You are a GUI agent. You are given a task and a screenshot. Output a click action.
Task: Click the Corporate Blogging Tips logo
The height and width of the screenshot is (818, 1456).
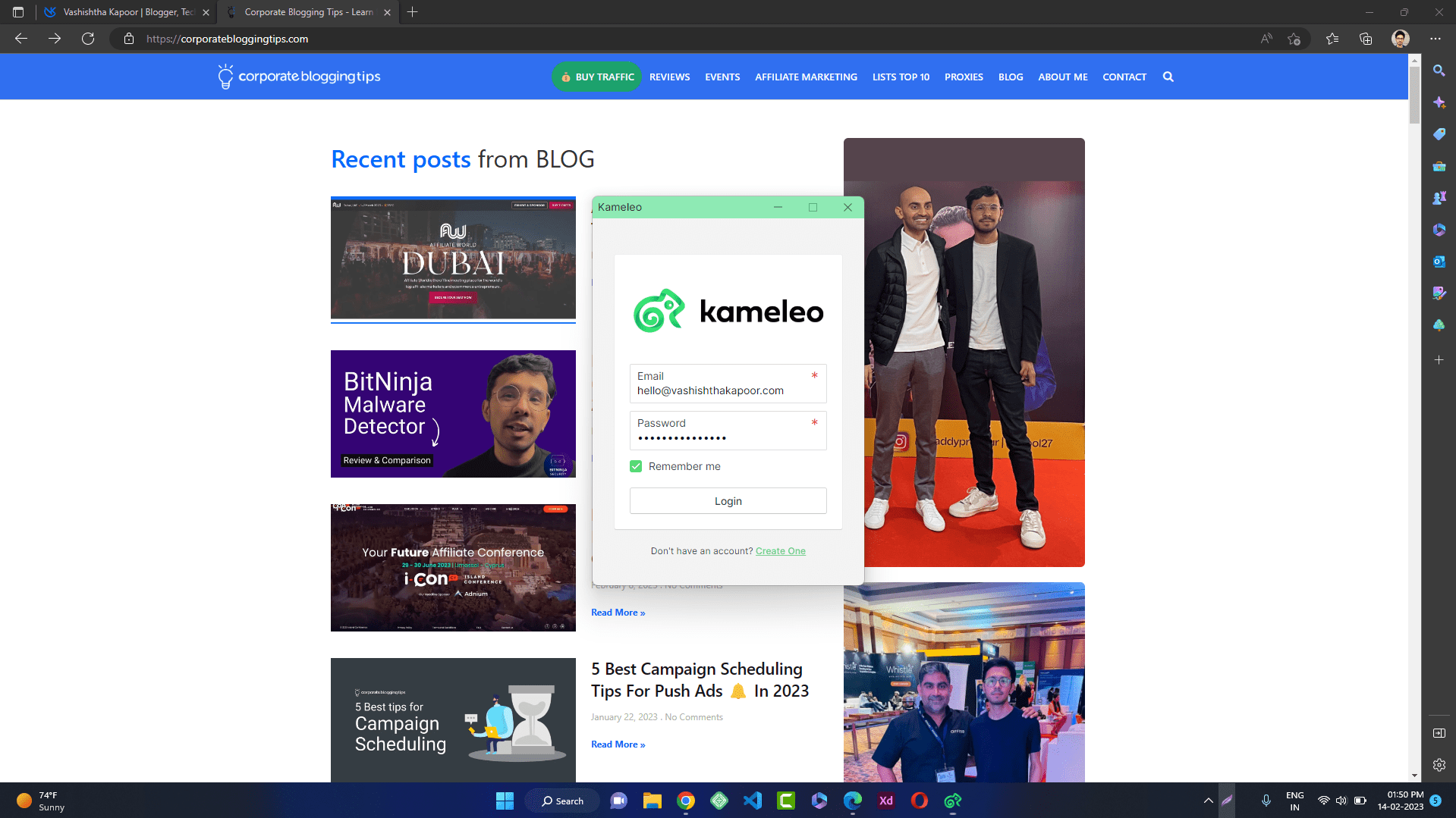click(x=298, y=76)
